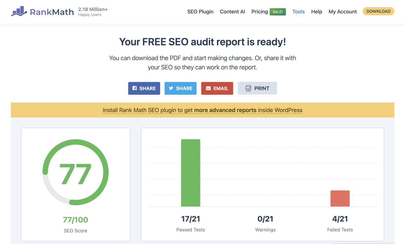Select the green SEO score ring
Viewport: 404px width, 244px height.
75,172
